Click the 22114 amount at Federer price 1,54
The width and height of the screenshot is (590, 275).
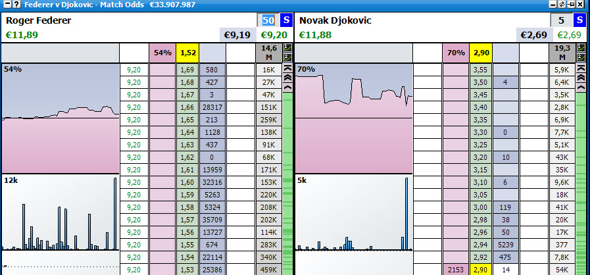click(x=212, y=257)
